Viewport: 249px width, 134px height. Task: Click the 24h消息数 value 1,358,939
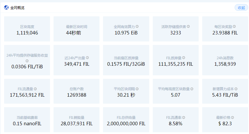(225, 64)
